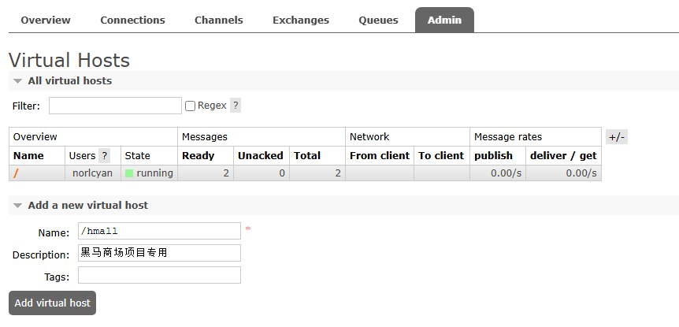Click the "norlcyan" user cell

click(x=93, y=173)
